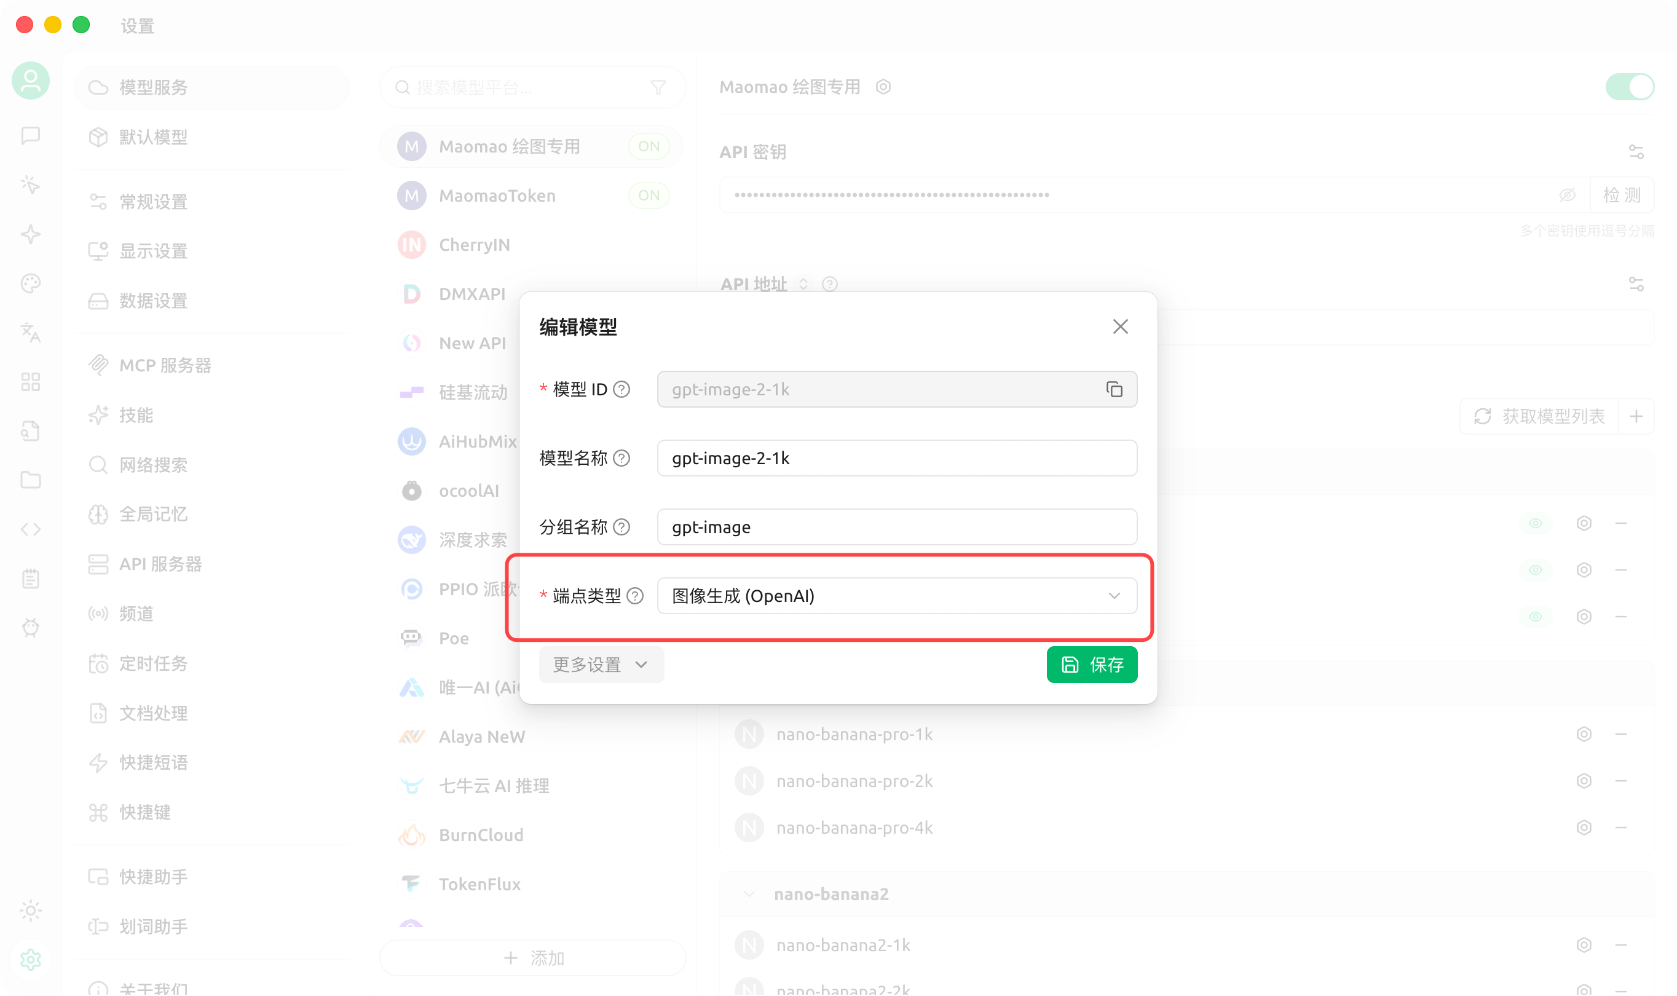Remove nano-banana-pro-4k with its minus icon
The width and height of the screenshot is (1677, 996).
pyautogui.click(x=1620, y=828)
